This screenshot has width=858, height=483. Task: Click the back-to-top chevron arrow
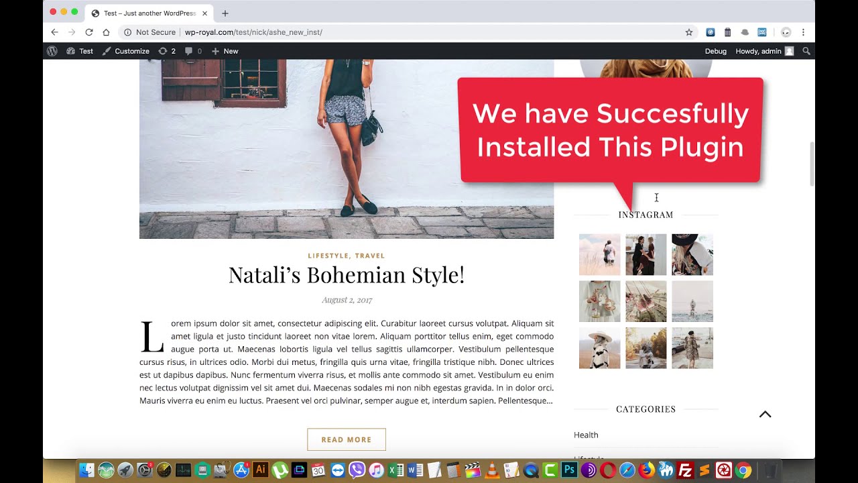(765, 415)
